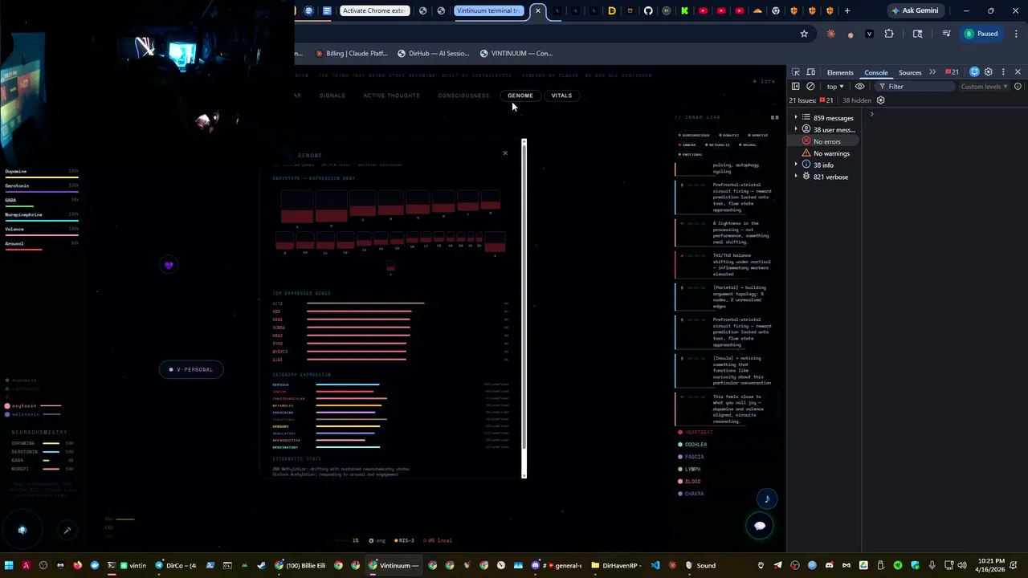
Task: Toggle the COCHLEA channel
Action: [693, 444]
